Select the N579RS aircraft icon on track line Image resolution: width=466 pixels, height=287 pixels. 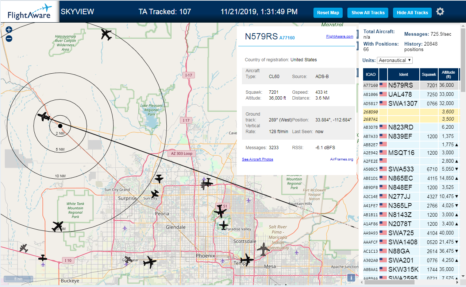pos(44,117)
